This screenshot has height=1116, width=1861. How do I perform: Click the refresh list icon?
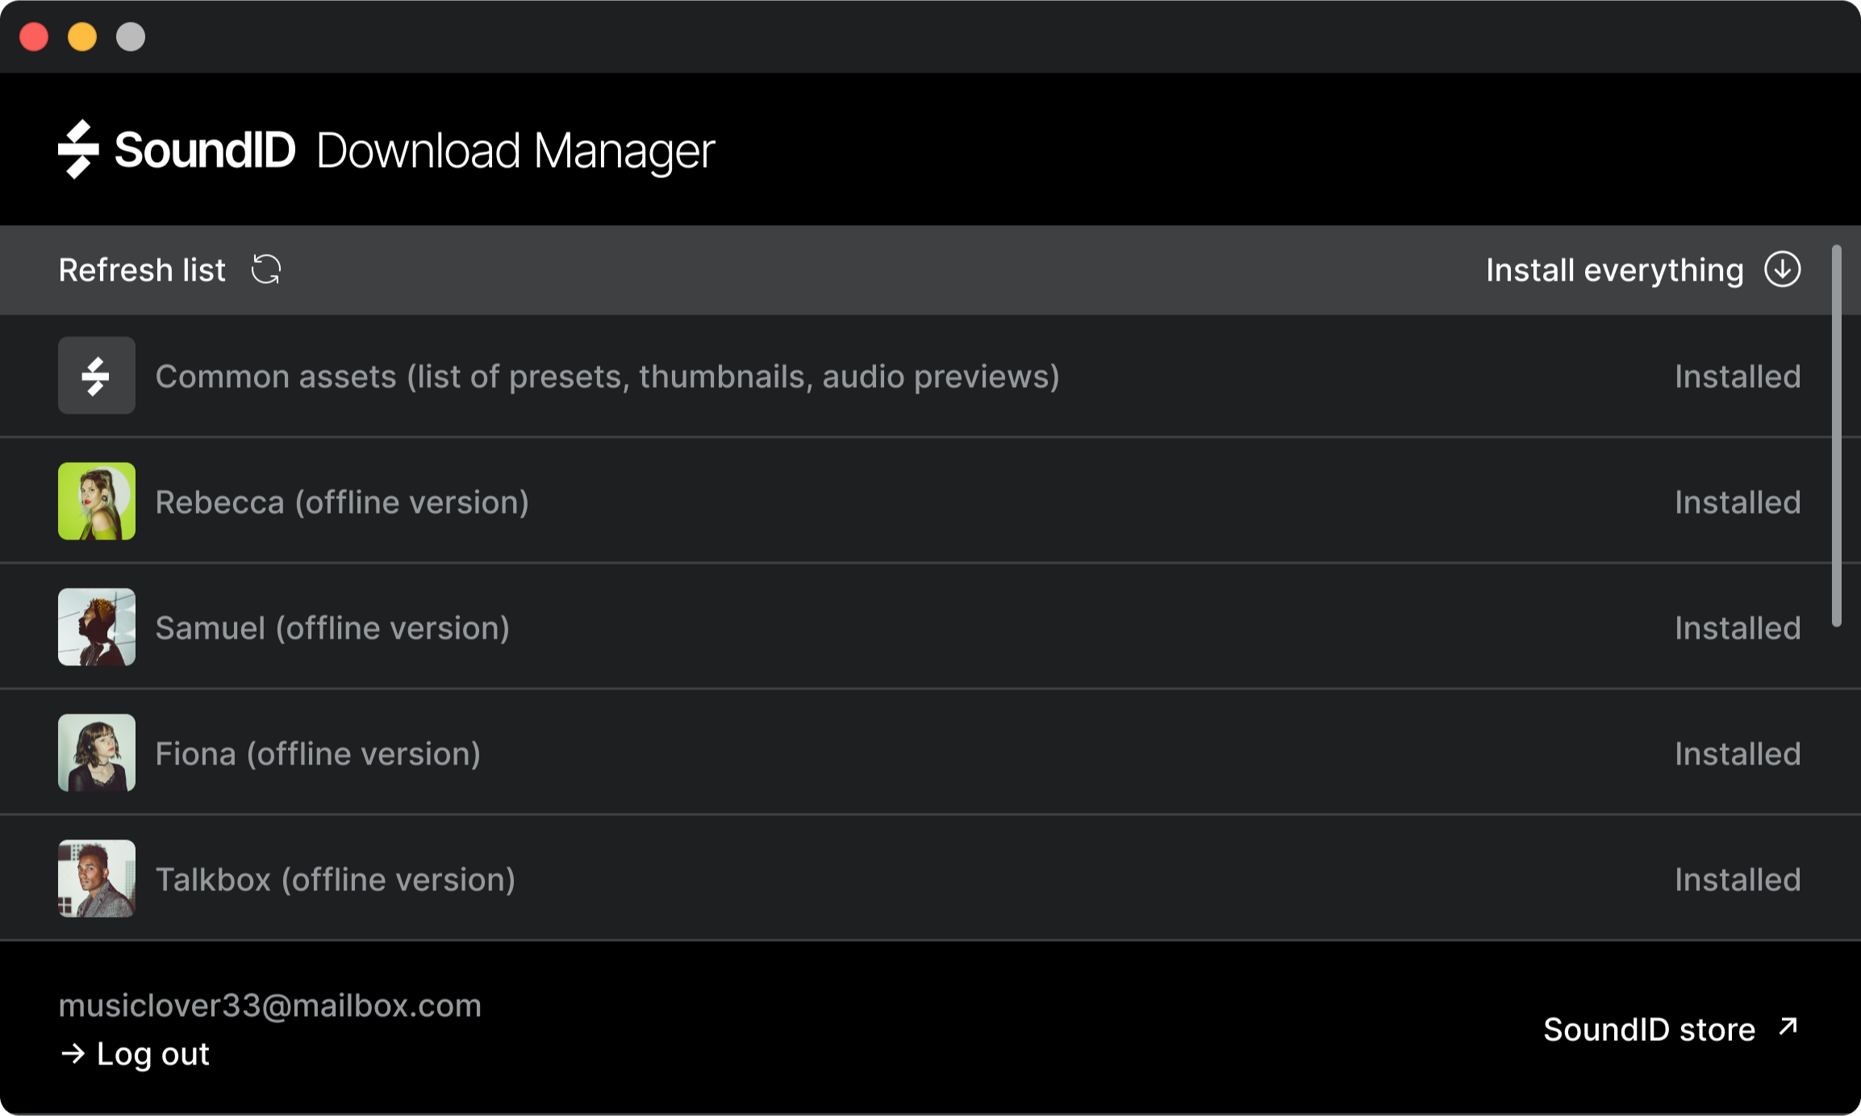tap(265, 271)
